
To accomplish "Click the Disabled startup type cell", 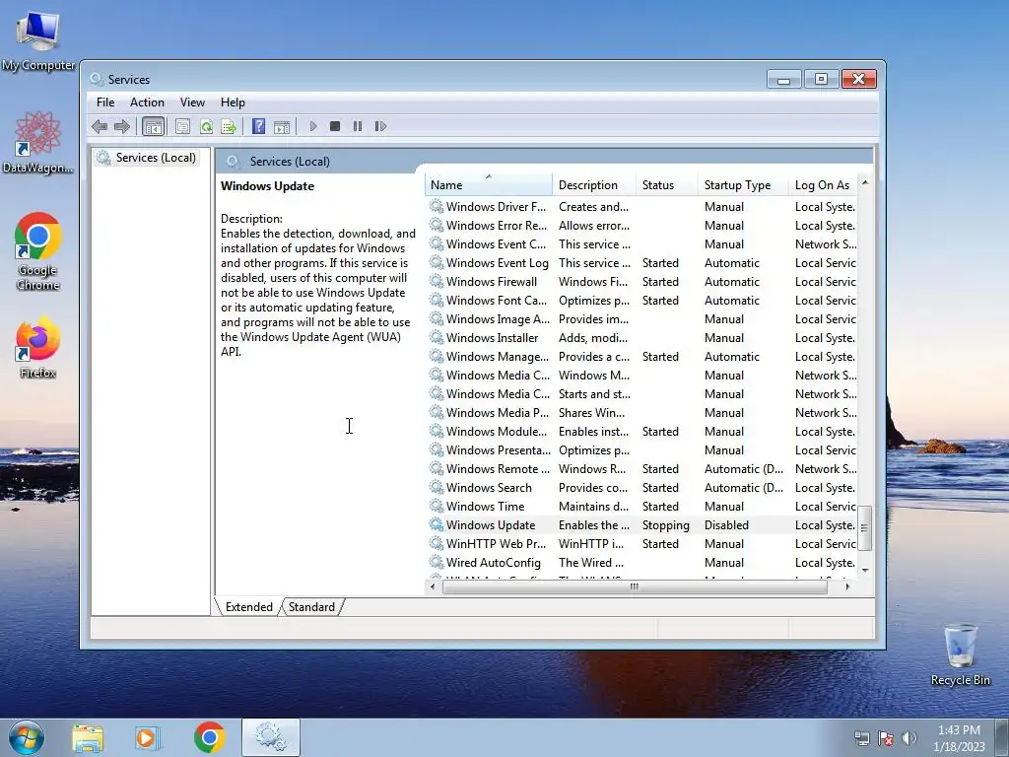I will [x=726, y=525].
